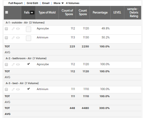This screenshot has width=145, height=118.
Task: Collapse the A-2 - bathroom - Air group
Action: coord(26,58)
